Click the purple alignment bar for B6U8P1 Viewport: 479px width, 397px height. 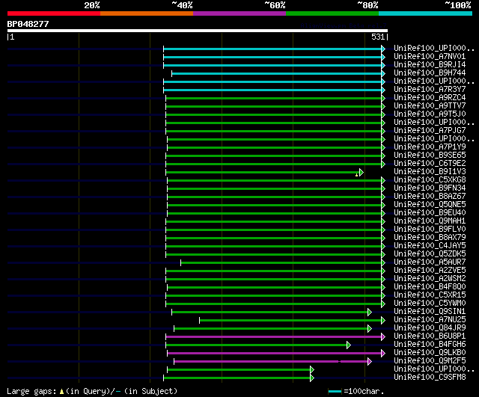(x=273, y=337)
